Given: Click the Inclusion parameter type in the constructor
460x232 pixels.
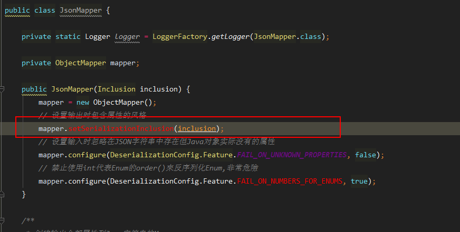Looking at the screenshot, I should pos(117,89).
